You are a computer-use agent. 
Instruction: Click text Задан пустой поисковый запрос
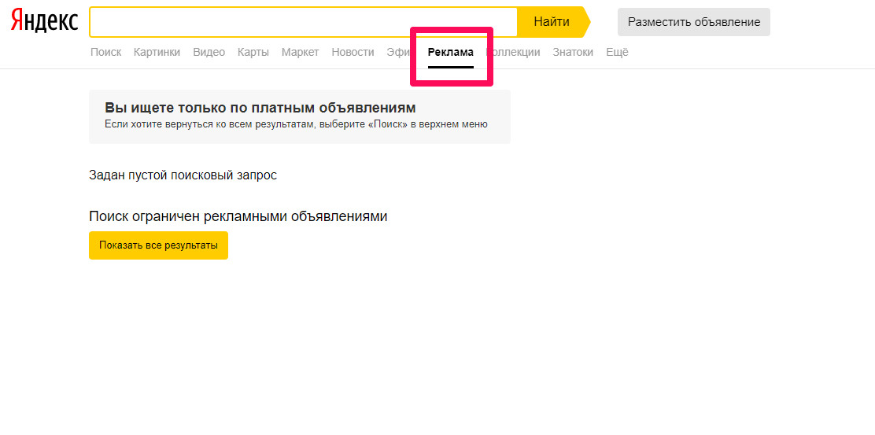[x=183, y=175]
